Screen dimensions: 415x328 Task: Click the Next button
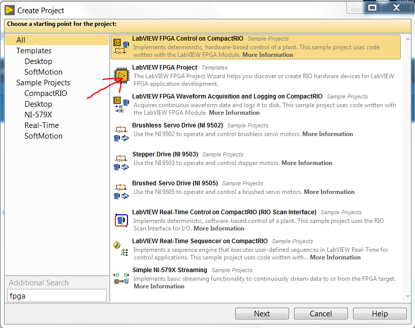262,313
